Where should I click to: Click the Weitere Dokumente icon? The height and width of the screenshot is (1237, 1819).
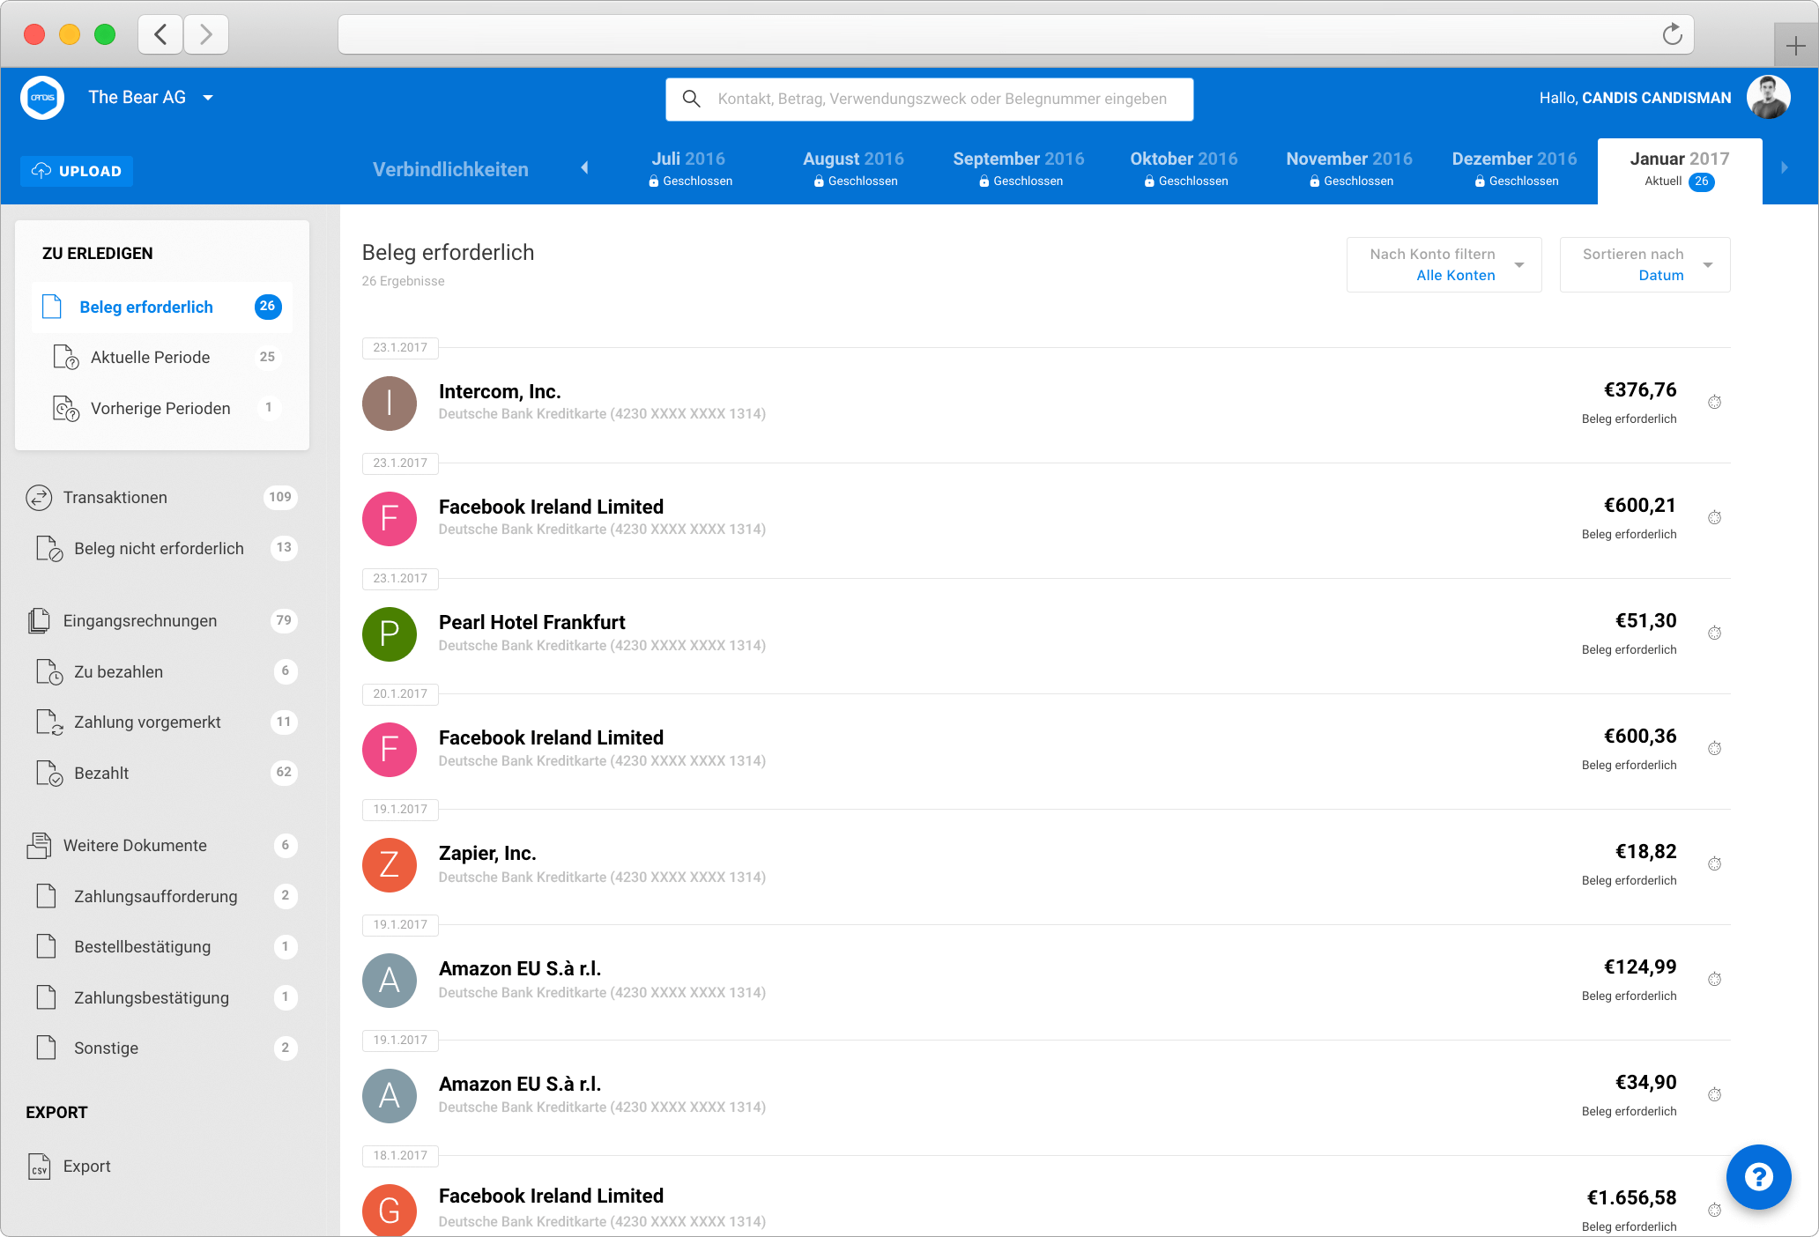39,846
